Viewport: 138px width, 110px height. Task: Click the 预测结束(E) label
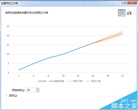(18, 90)
